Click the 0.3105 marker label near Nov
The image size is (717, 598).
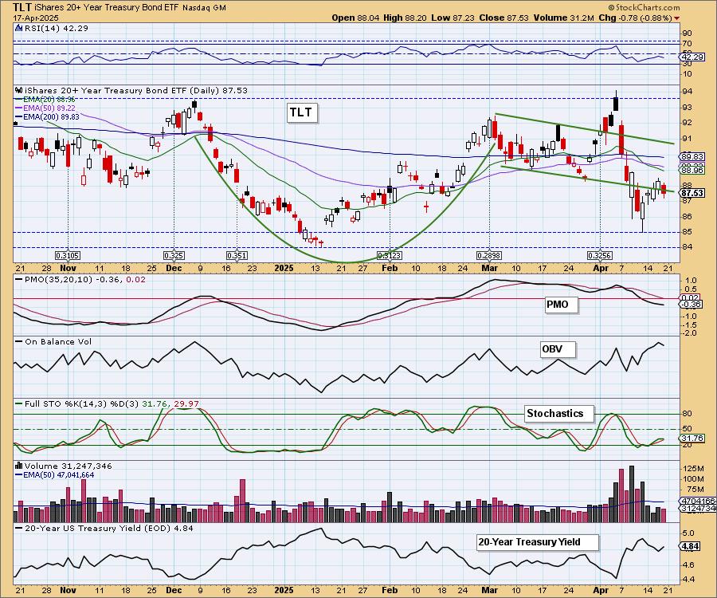coord(68,255)
